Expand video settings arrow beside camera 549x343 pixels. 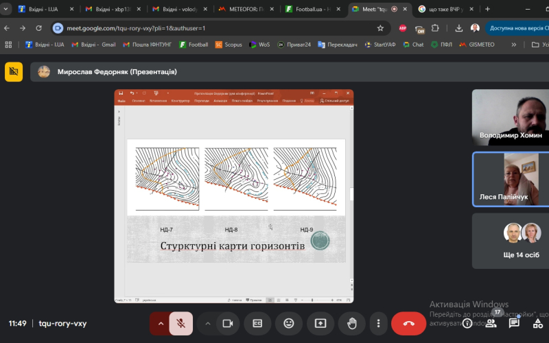[208, 323]
